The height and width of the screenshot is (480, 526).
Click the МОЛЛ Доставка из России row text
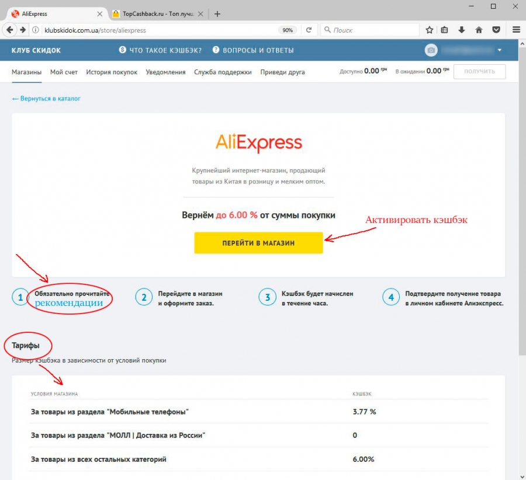click(x=118, y=435)
